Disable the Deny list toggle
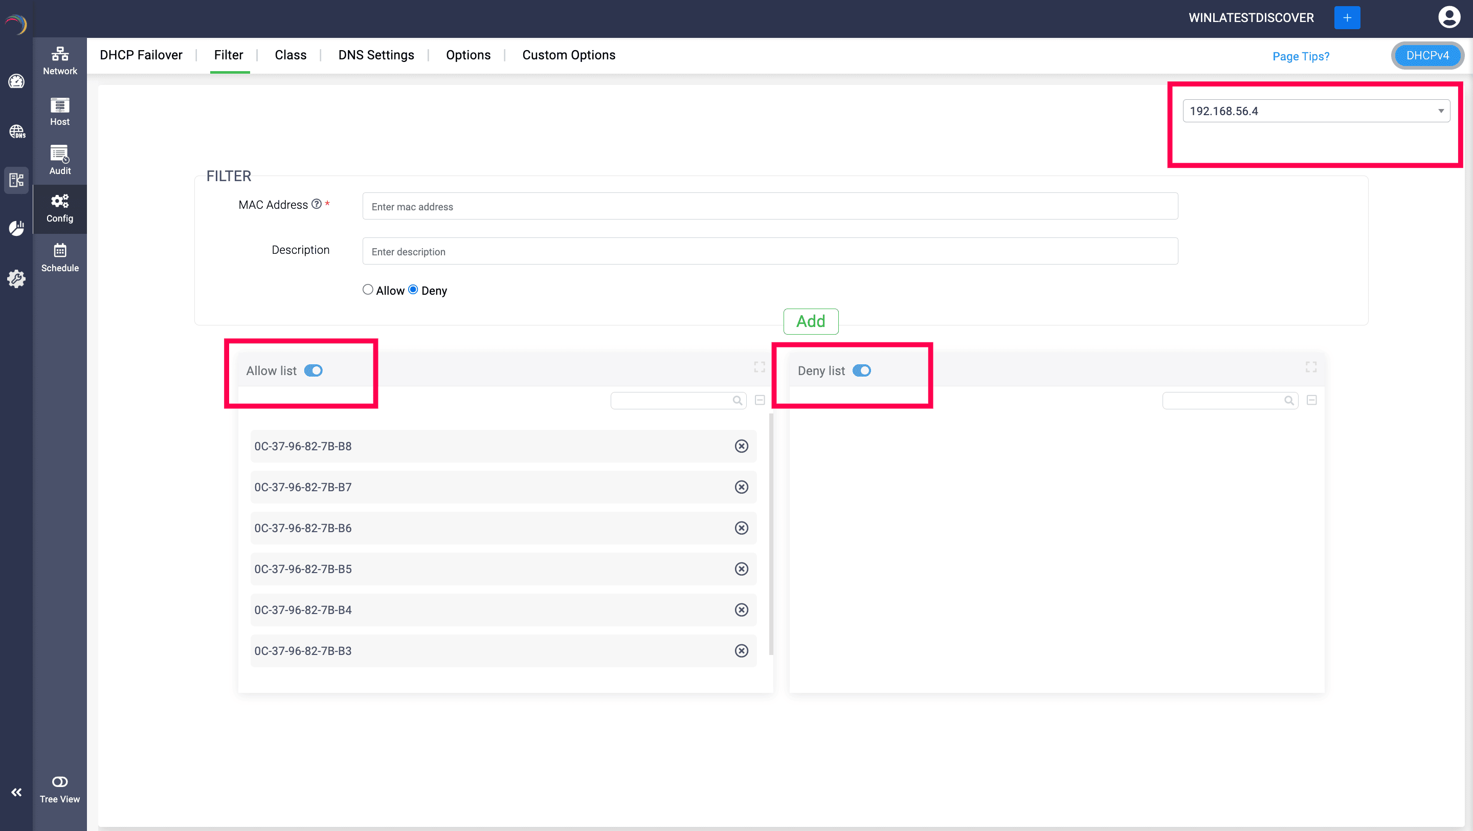The height and width of the screenshot is (831, 1473). coord(862,370)
